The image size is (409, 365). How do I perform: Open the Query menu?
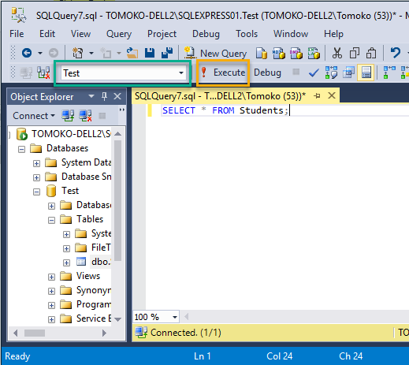[119, 34]
